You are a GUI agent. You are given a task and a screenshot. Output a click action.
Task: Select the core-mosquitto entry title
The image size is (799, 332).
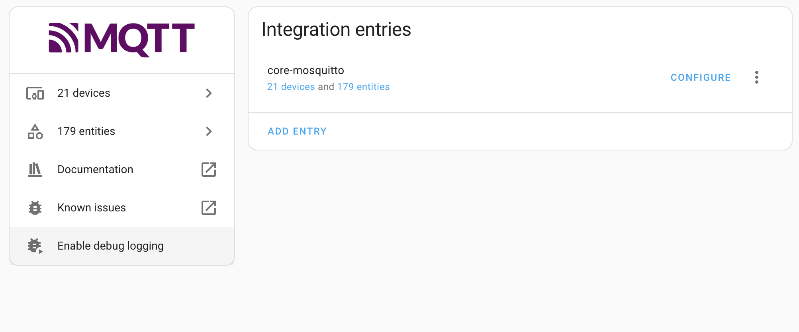point(305,70)
